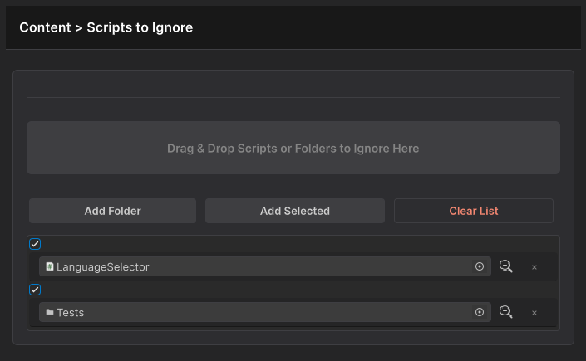
Task: Click the Drag & Drop Scripts area
Action: coord(293,149)
